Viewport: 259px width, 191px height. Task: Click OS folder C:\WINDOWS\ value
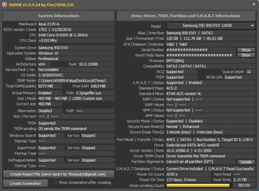point(51,75)
